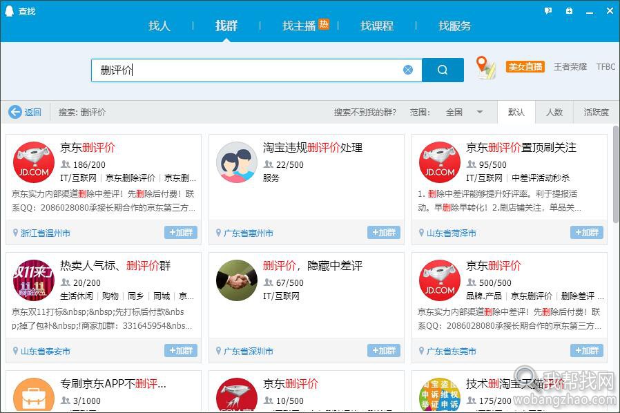Open location 山东省泰安市

coord(45,351)
